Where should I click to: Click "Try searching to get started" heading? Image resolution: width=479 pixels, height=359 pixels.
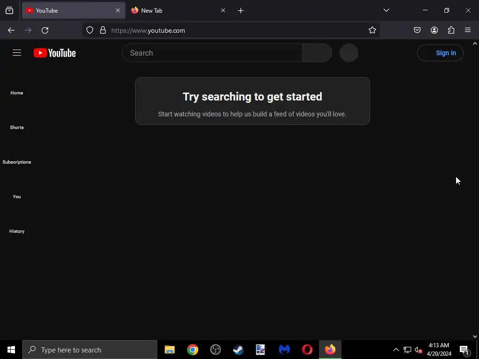pos(252,96)
